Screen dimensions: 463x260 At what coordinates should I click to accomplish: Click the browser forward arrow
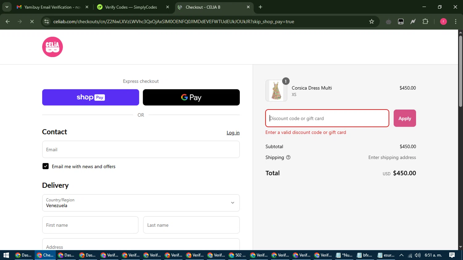click(x=20, y=22)
